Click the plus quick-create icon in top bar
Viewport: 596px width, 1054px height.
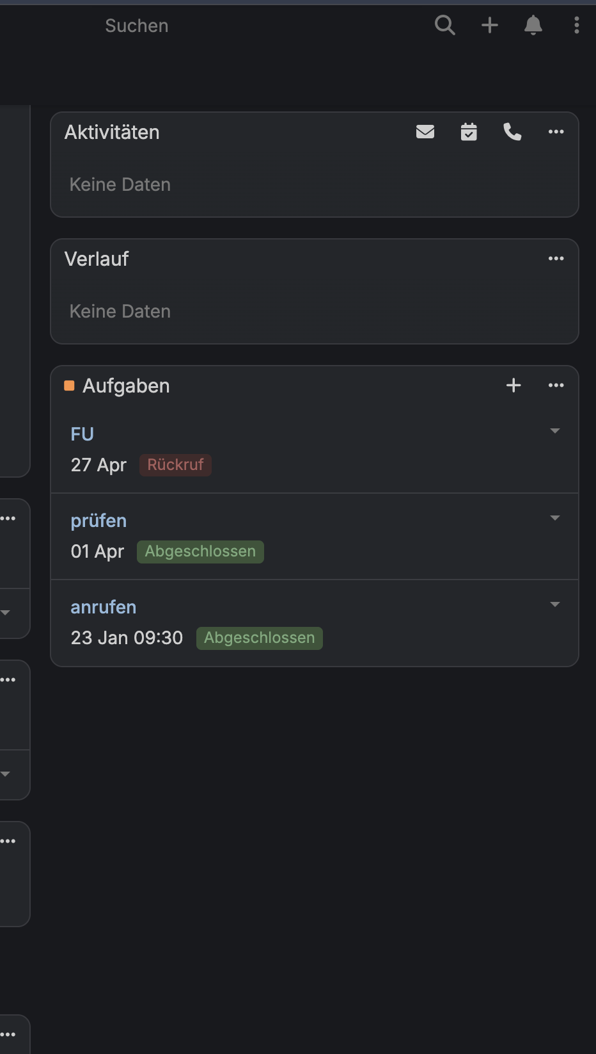(490, 26)
